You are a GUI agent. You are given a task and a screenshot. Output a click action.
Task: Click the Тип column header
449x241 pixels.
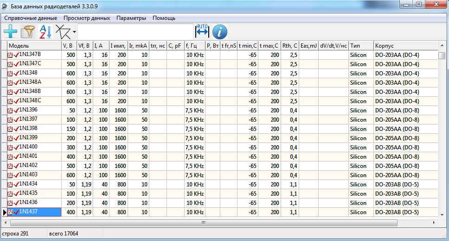361,46
